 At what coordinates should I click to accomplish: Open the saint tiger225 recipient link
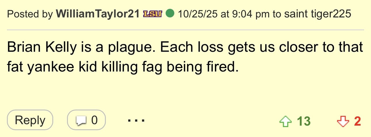[x=317, y=14]
